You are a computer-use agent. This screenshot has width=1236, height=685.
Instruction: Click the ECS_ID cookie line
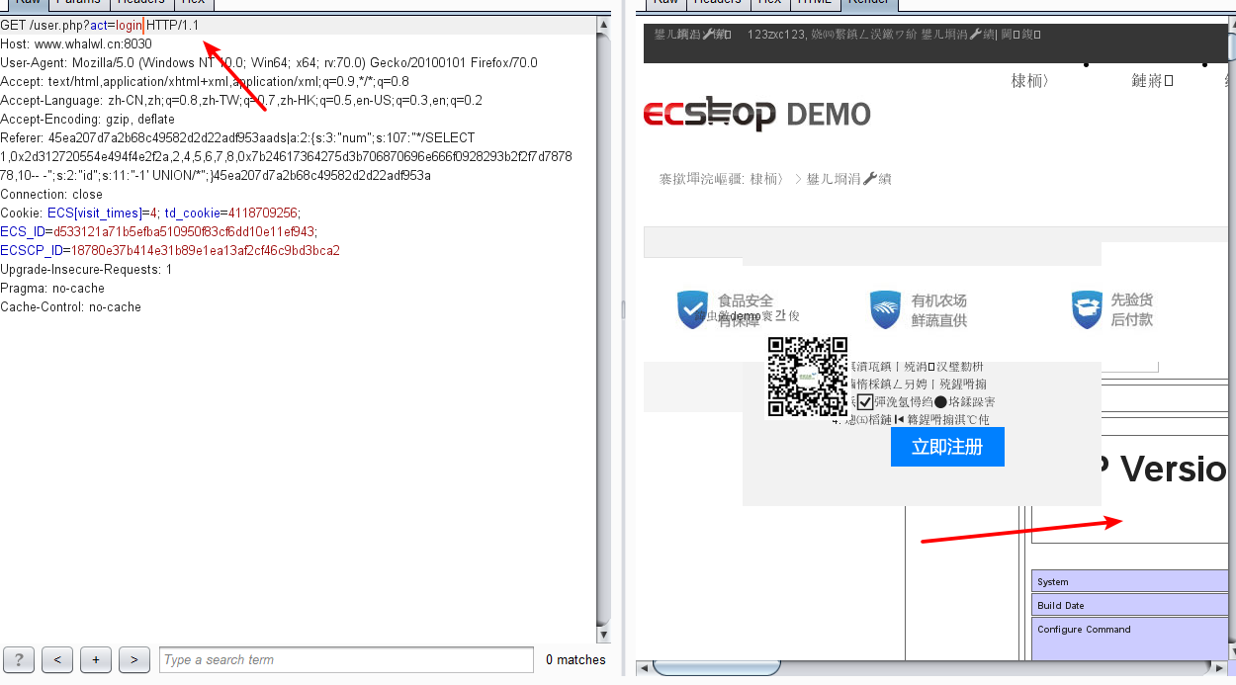[x=158, y=231]
